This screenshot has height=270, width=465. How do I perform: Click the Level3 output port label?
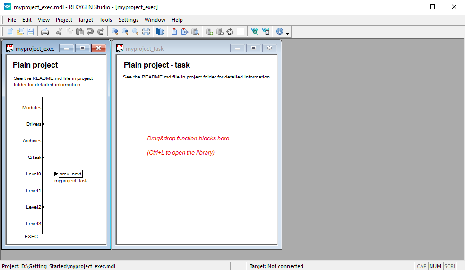[34, 224]
